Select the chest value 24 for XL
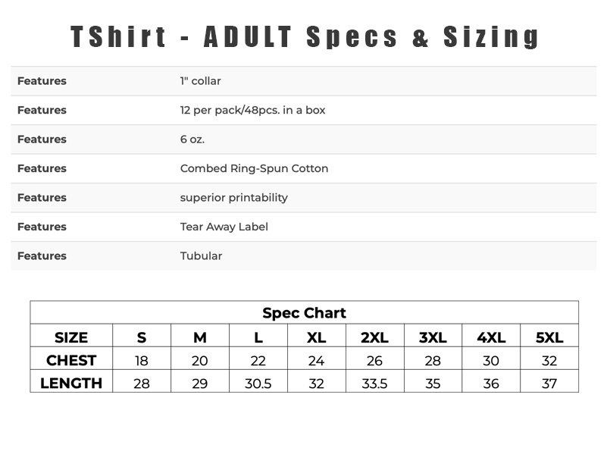The width and height of the screenshot is (607, 451). click(316, 361)
